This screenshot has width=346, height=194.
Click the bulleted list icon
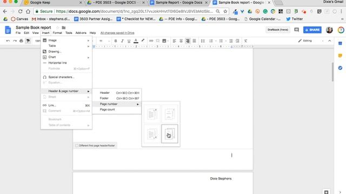[x=221, y=41]
